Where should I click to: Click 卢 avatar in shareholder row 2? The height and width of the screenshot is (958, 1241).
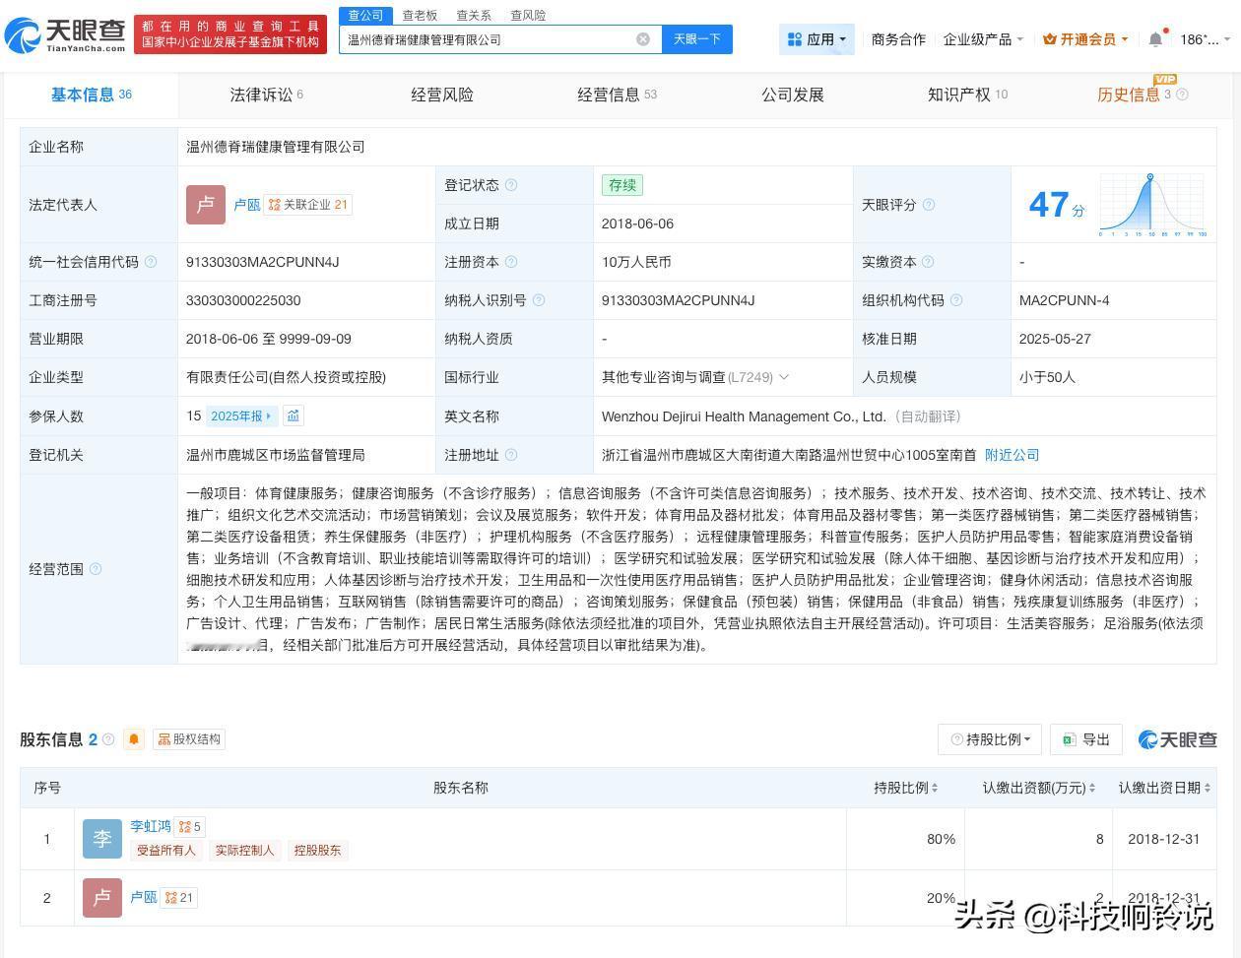coord(102,898)
